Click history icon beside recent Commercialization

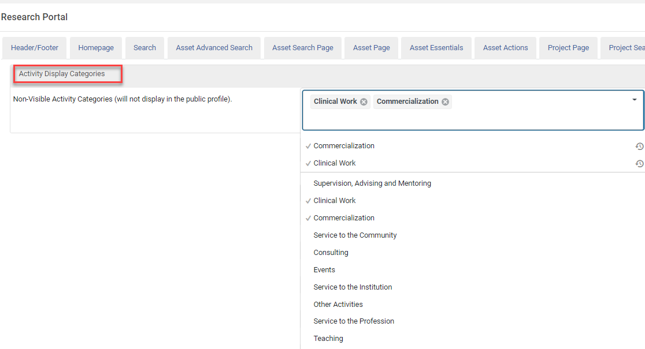(639, 147)
